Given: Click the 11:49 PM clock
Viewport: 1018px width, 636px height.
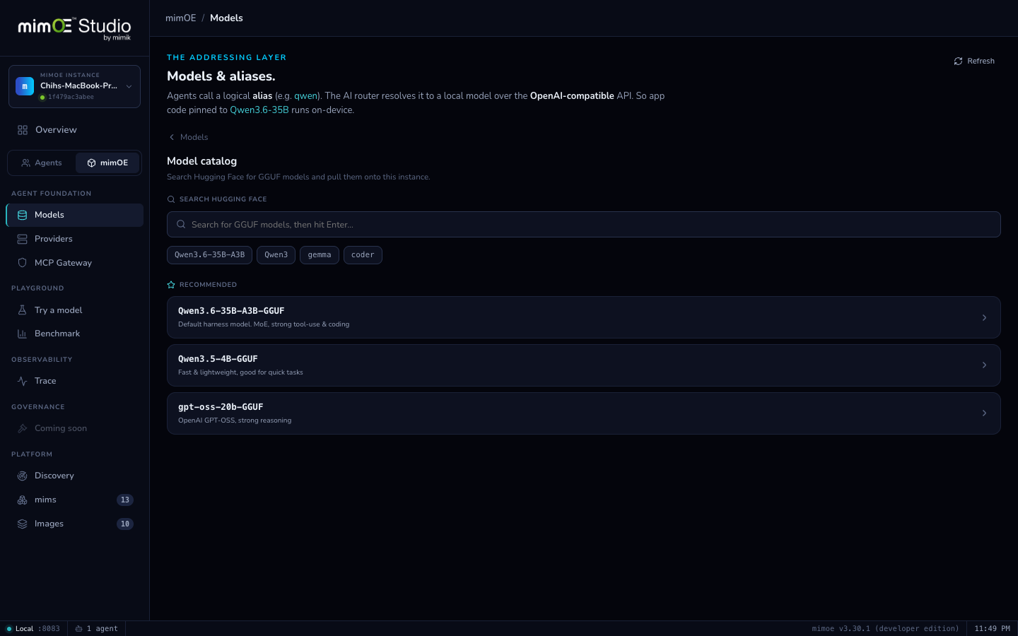Looking at the screenshot, I should coord(992,628).
